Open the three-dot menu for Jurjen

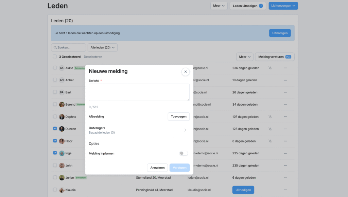click(x=285, y=178)
